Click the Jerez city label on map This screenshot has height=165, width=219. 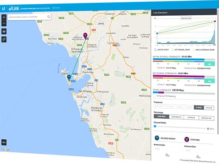[101, 24]
